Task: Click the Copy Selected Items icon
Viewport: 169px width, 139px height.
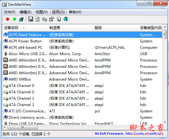Action: tap(44, 19)
